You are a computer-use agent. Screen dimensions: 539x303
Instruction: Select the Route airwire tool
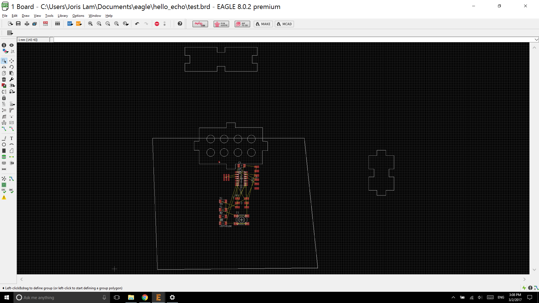(x=4, y=129)
